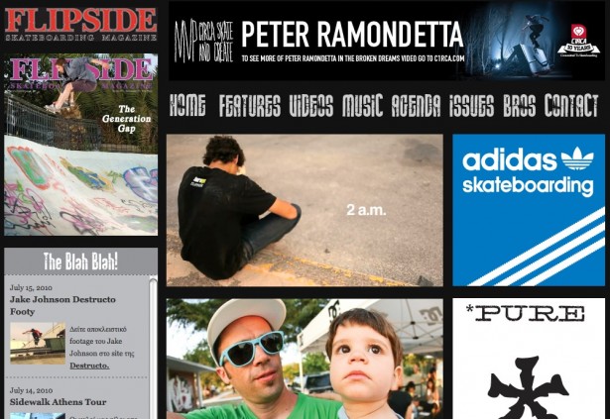
Task: Visit the Bros page
Action: pos(519,105)
